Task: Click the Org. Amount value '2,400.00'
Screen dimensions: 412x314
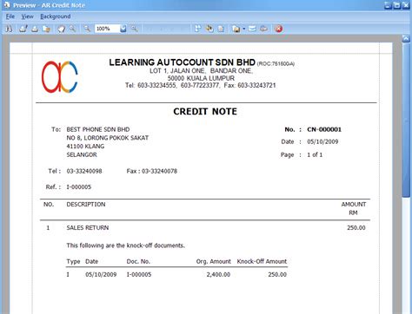Action: pos(218,274)
